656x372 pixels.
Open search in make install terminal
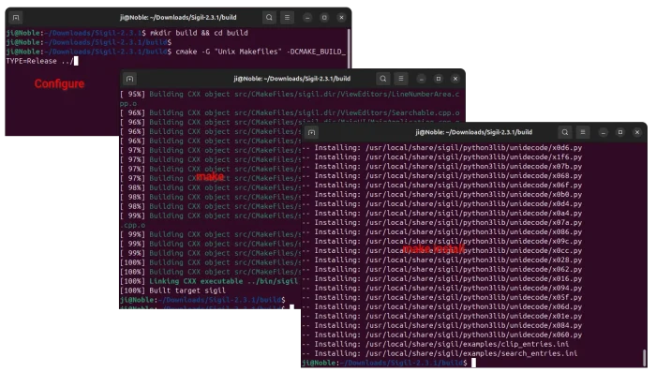[565, 132]
